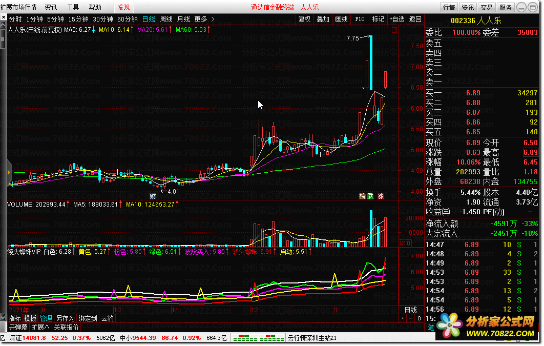Click the 云豹 button
This screenshot has height=346, width=544.
point(108,318)
